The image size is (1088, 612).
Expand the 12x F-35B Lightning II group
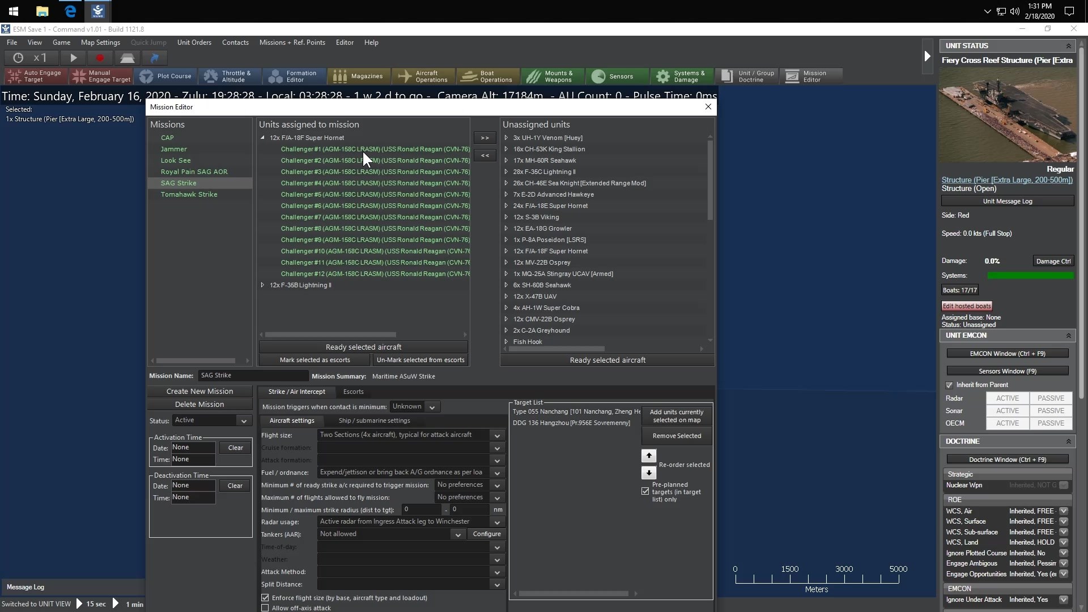point(262,285)
